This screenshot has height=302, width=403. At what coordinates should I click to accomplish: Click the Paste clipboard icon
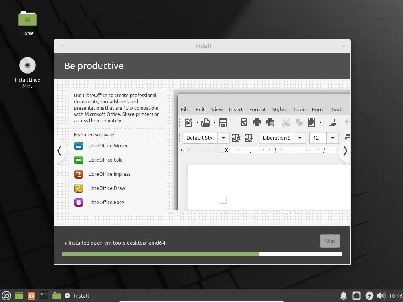point(312,123)
